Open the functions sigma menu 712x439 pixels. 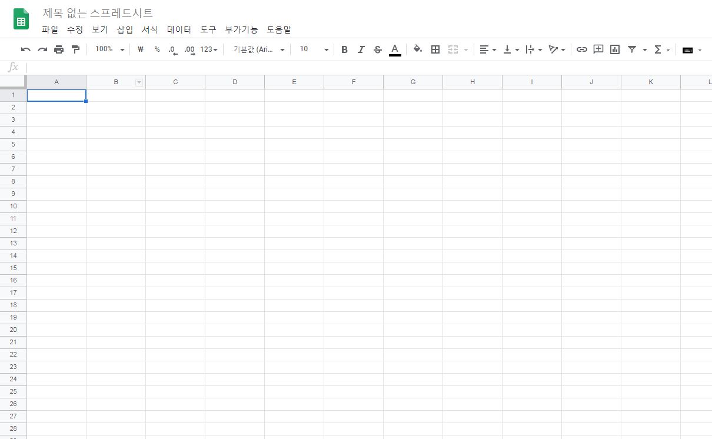pos(658,49)
